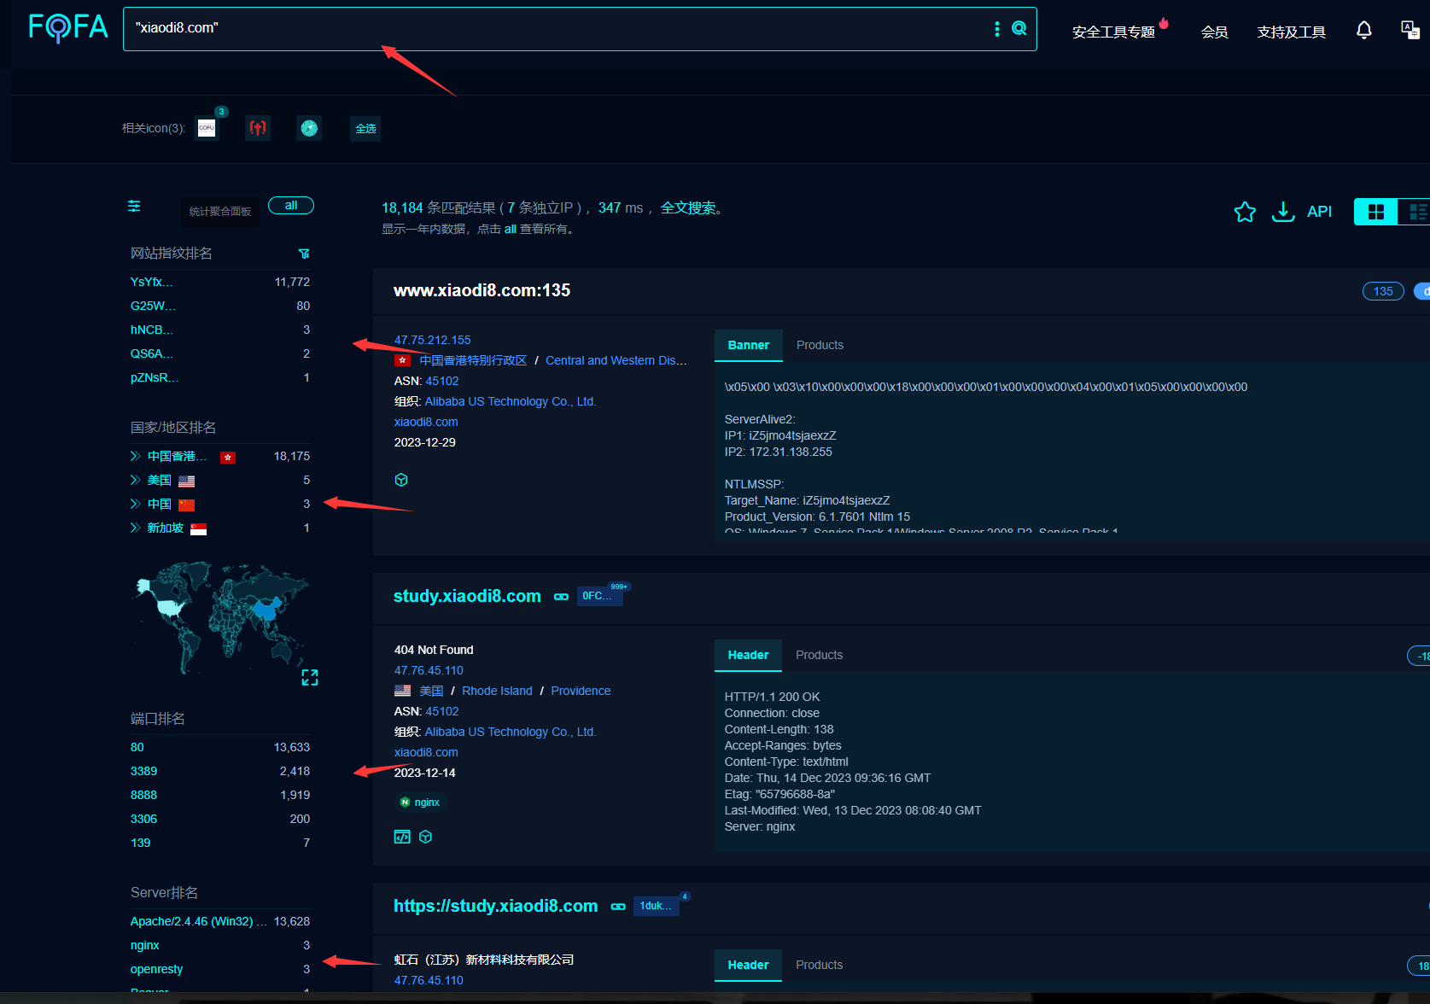Click the fingerprint ranking filter icon
This screenshot has width=1430, height=1004.
304,254
